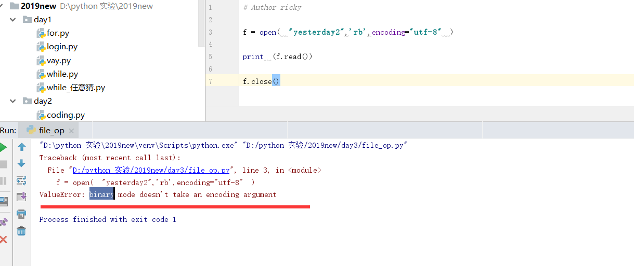The width and height of the screenshot is (634, 266).
Task: Click the Up the Stack Trace arrow
Action: click(x=21, y=147)
